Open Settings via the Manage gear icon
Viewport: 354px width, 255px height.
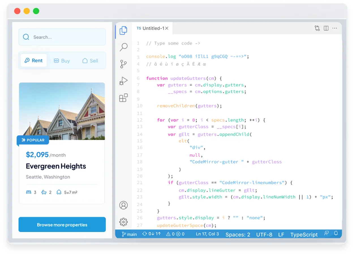pos(123,222)
